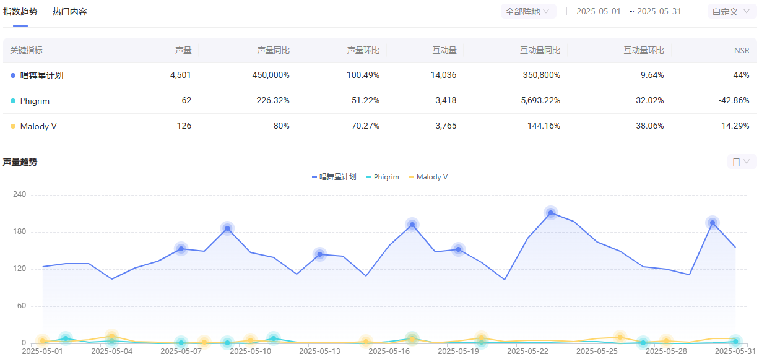The width and height of the screenshot is (767, 362).
Task: Toggle 唱舞星计划 series in chart legend
Action: [x=334, y=177]
